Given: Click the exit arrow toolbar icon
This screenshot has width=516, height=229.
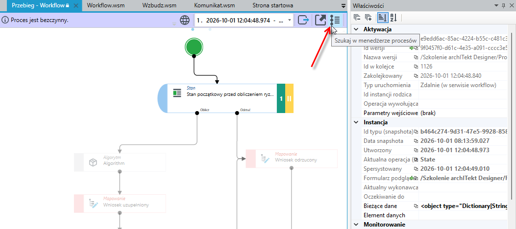Looking at the screenshot, I should pos(303,21).
